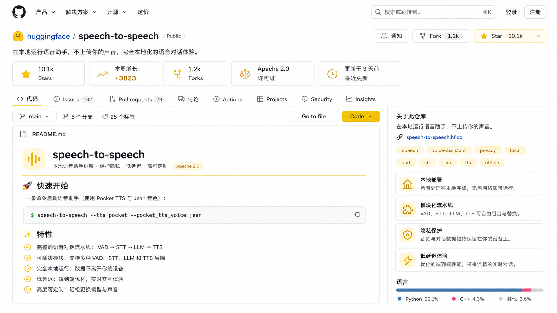Click the rocket icon beside 快速开始

pos(27,186)
